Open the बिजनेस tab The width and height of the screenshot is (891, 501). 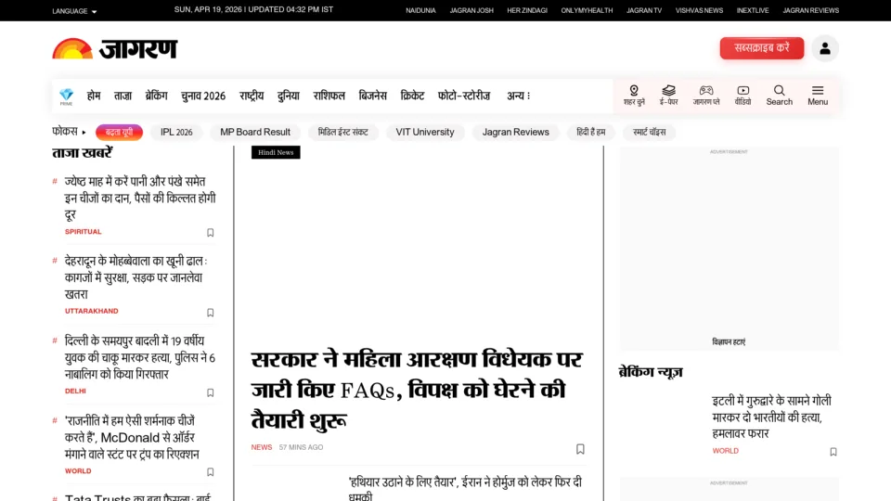[373, 96]
